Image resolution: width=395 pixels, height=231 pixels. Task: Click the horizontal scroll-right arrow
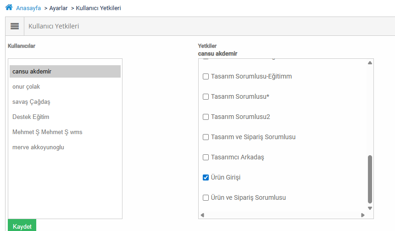pyautogui.click(x=363, y=215)
